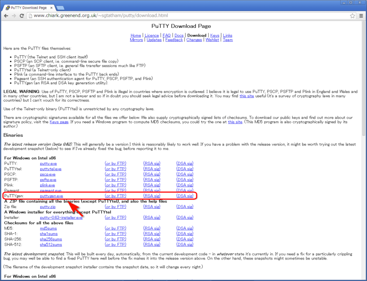Download plink.exe
Viewport: 367px width, 281px height.
[x=47, y=185]
